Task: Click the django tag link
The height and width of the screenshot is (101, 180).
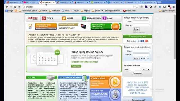Action: point(130,82)
